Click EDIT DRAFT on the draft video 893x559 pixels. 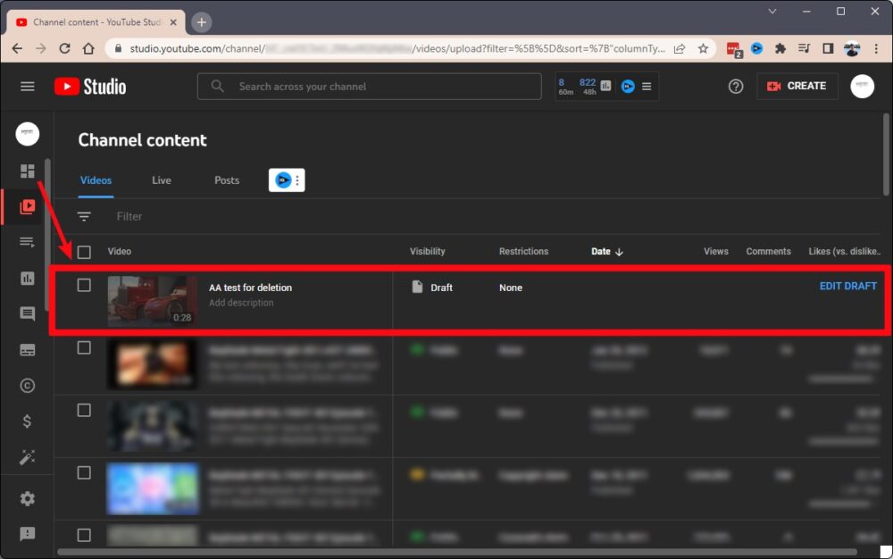(x=847, y=287)
